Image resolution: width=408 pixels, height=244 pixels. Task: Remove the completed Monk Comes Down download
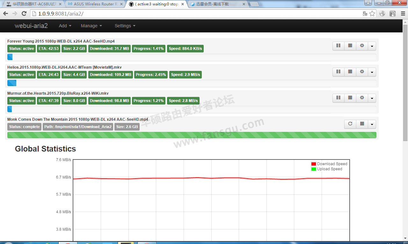tap(362, 124)
